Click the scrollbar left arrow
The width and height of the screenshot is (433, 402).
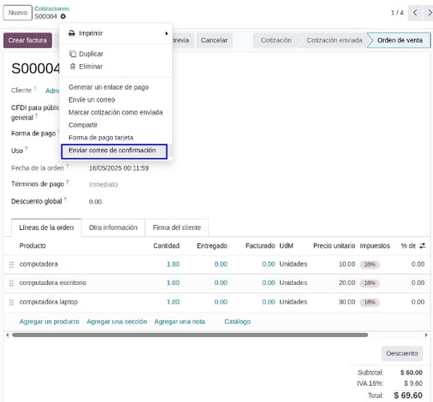pyautogui.click(x=7, y=335)
